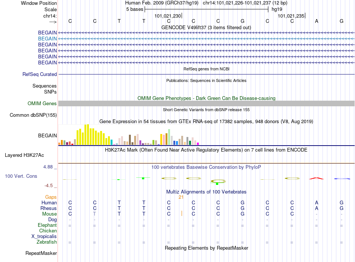Image resolution: width=355 pixels, height=262 pixels.
Task: Click the red A glyph in PhyloP track
Action: click(317, 178)
